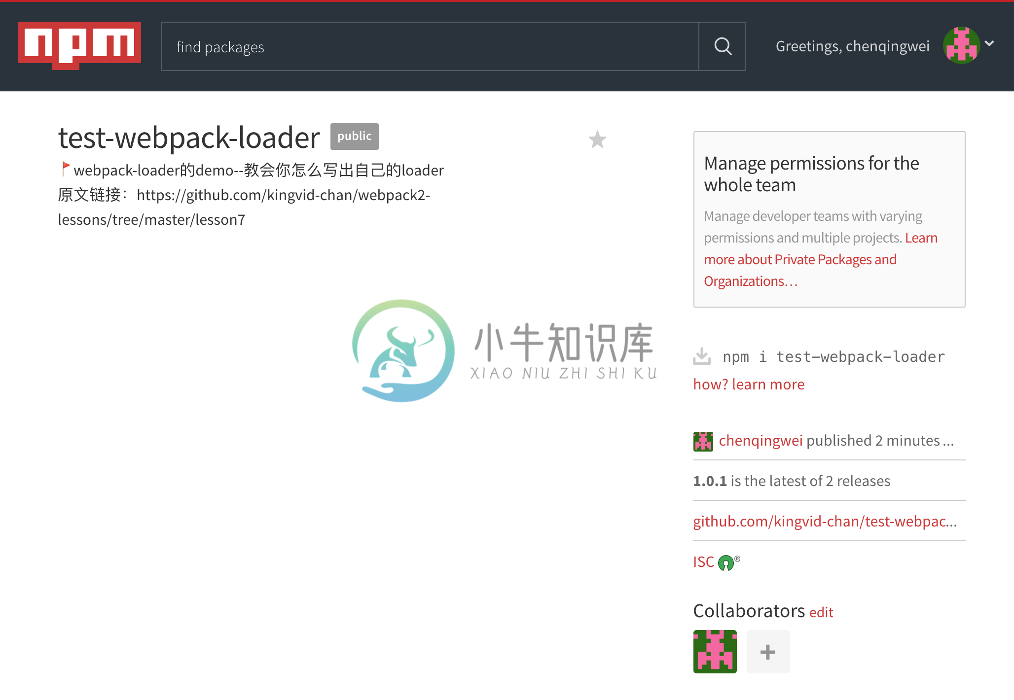1014x700 pixels.
Task: Focus the find packages search field
Action: point(430,46)
